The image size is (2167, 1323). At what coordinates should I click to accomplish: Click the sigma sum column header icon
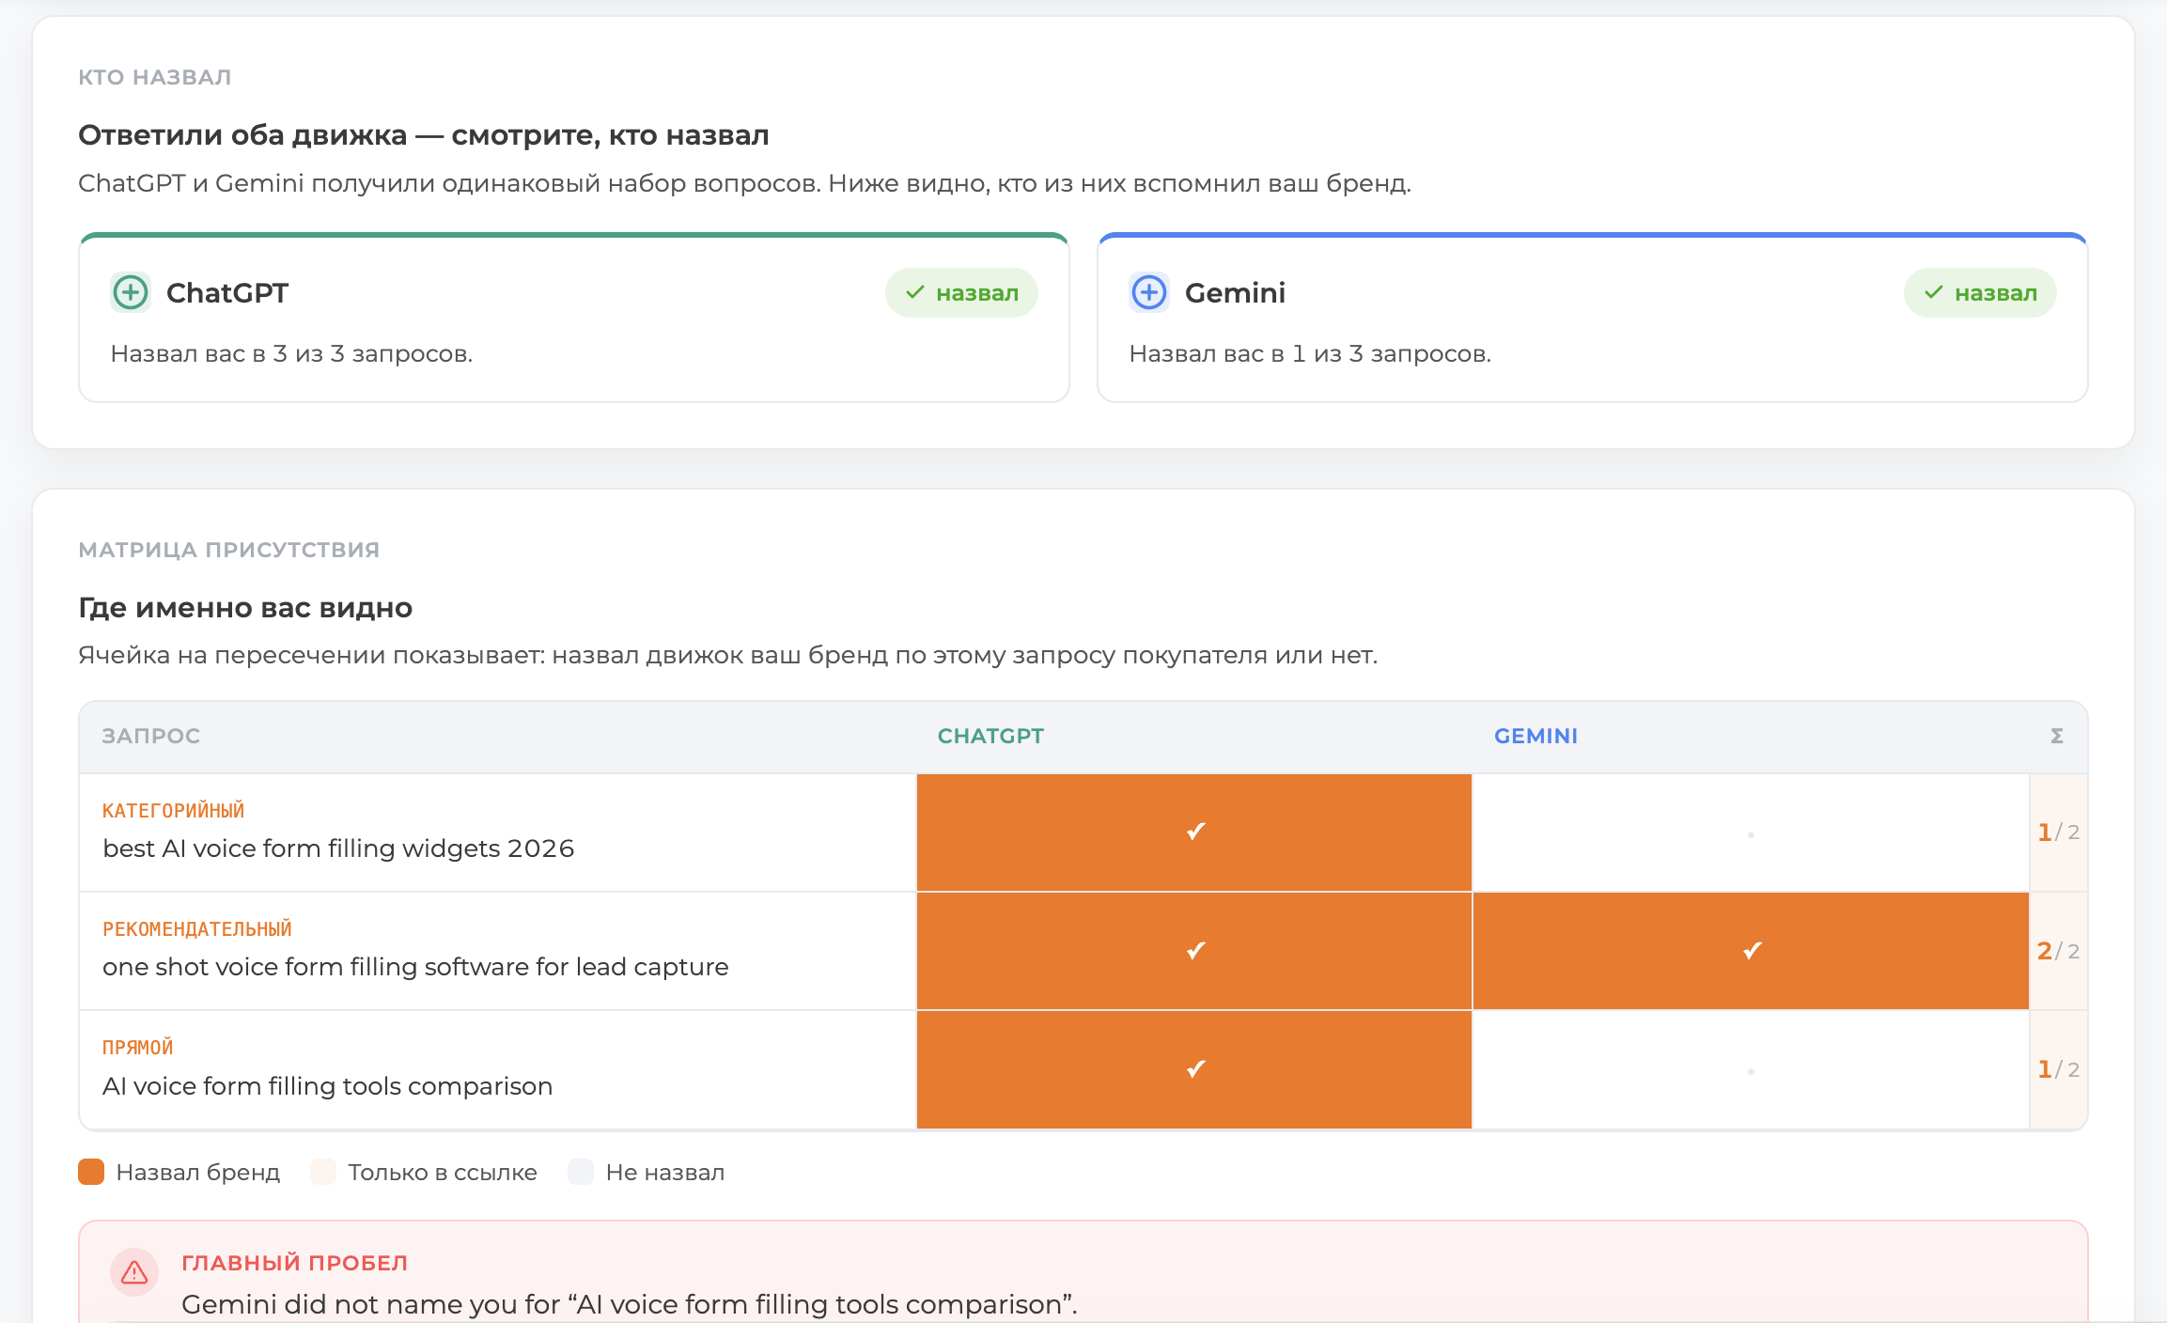2057,736
